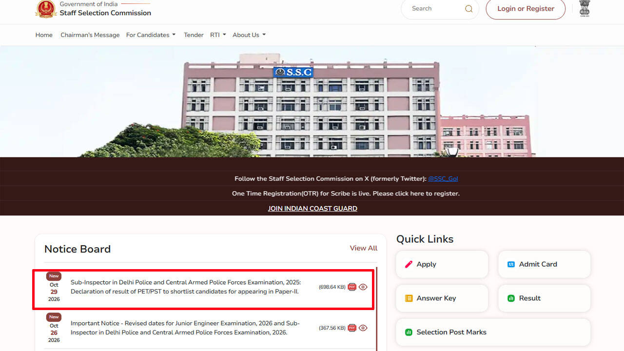Click the SSC building banner image

312,101
